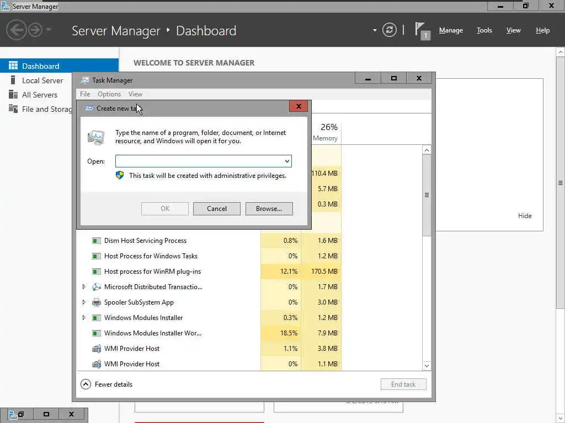Click the 5.7 MB memory value
Image resolution: width=565 pixels, height=423 pixels.
coord(328,189)
